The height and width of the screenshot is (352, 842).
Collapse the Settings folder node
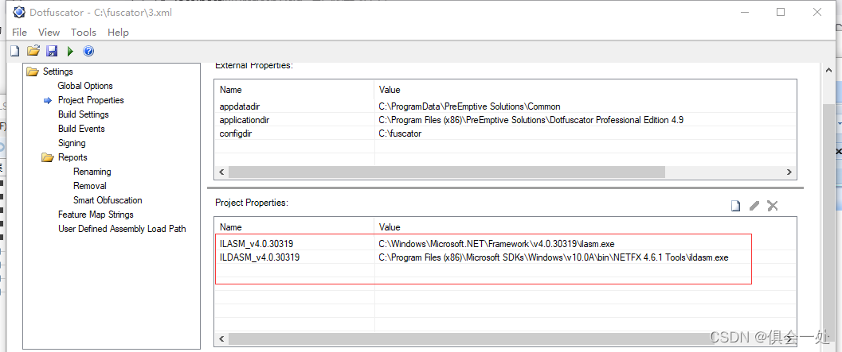(33, 72)
